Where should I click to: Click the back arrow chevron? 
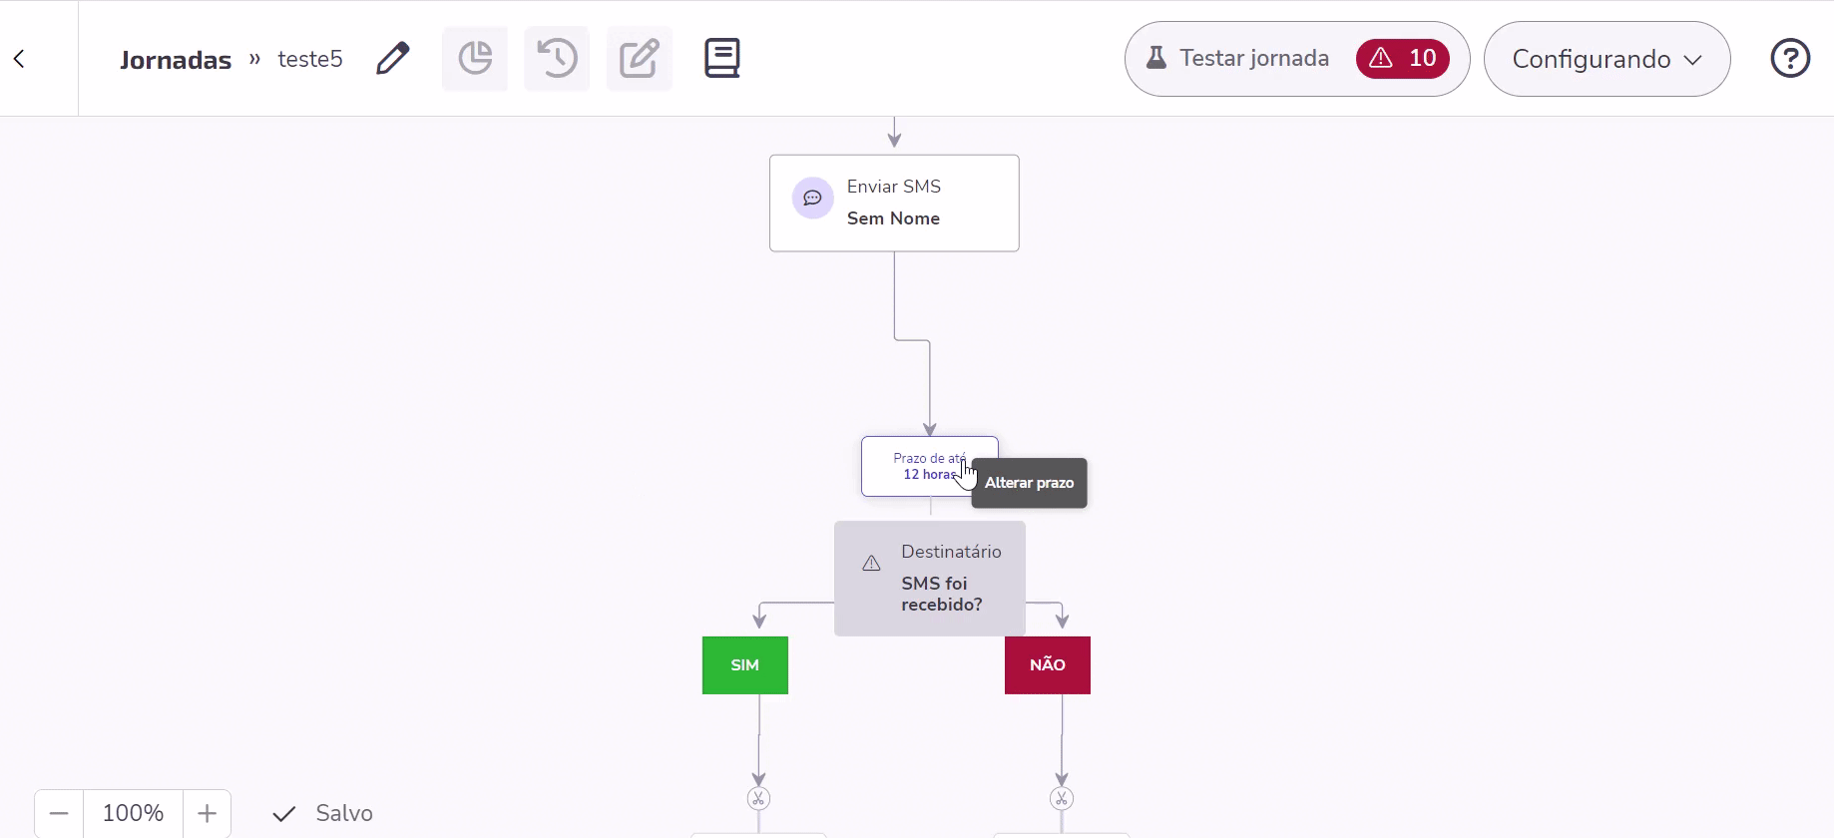(19, 59)
